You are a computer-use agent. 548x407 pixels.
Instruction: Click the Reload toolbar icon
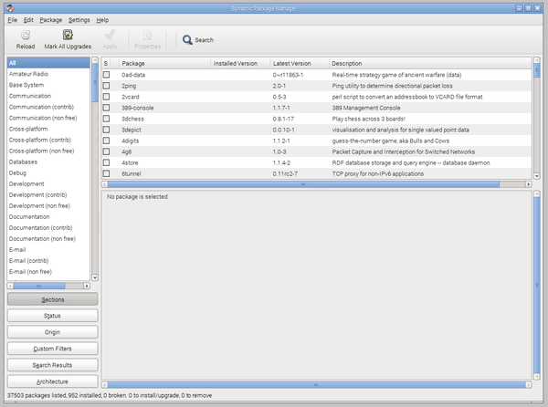[x=26, y=34]
